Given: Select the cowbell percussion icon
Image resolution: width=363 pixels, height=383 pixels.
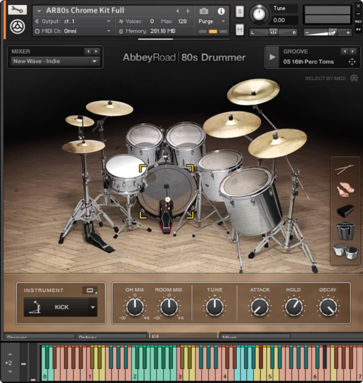Looking at the screenshot, I should 345,210.
